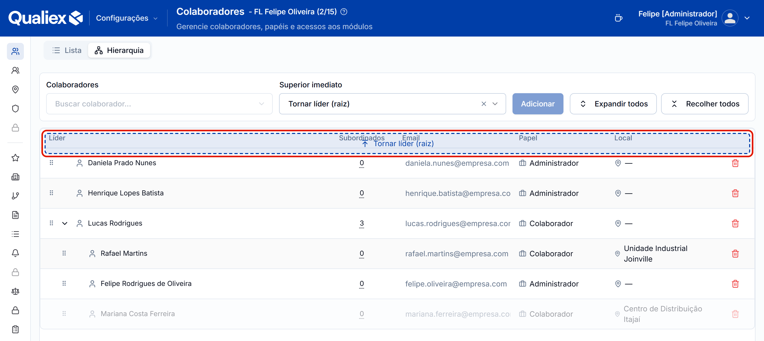764x341 pixels.
Task: Delete Daniela Prado Nunes with trash icon
Action: click(735, 163)
